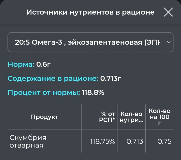Select the 'Содержание в рационе:' label

point(53,79)
